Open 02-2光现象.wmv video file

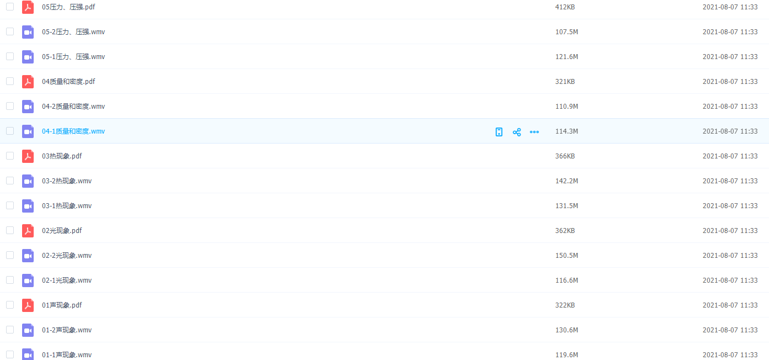point(67,256)
